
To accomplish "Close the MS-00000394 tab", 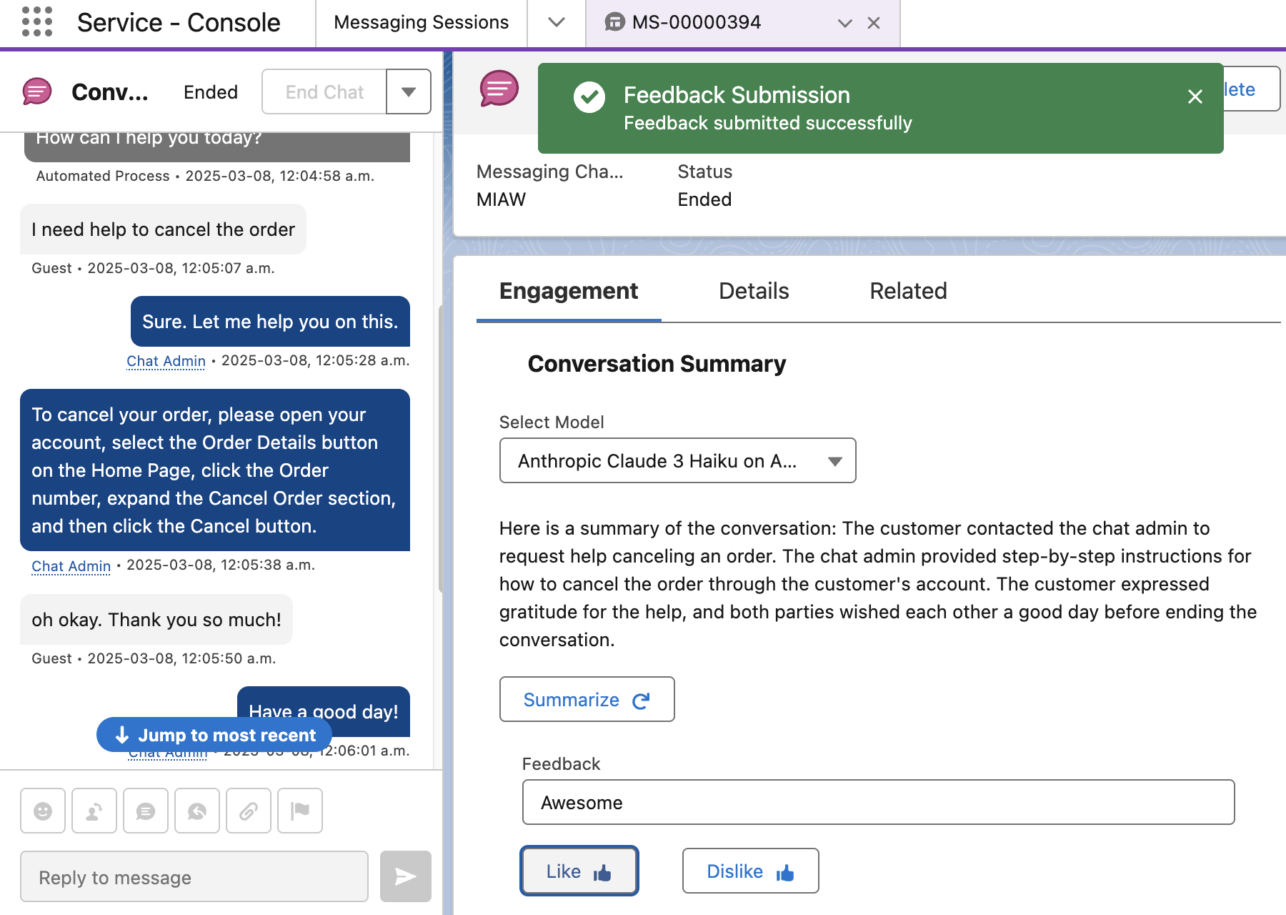I will [x=873, y=23].
